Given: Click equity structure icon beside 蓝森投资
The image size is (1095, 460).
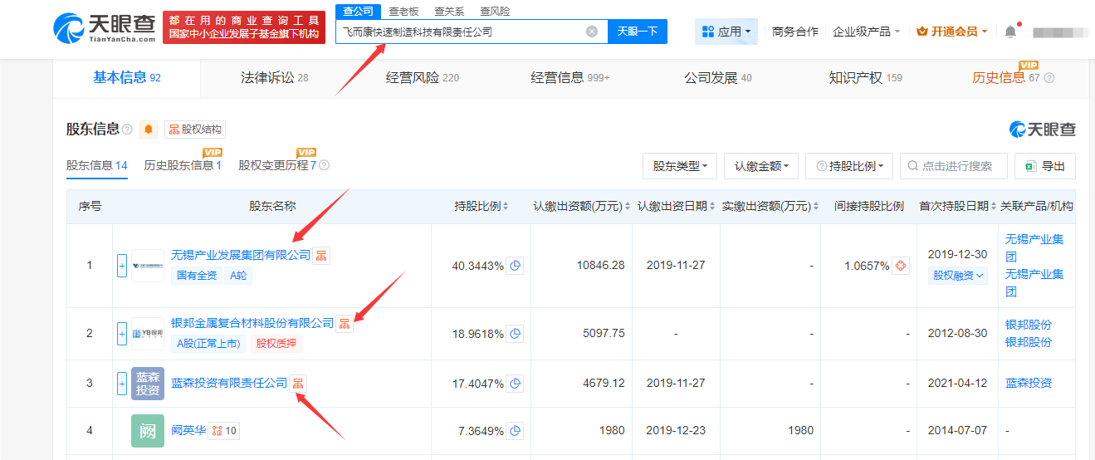Looking at the screenshot, I should coord(298,383).
